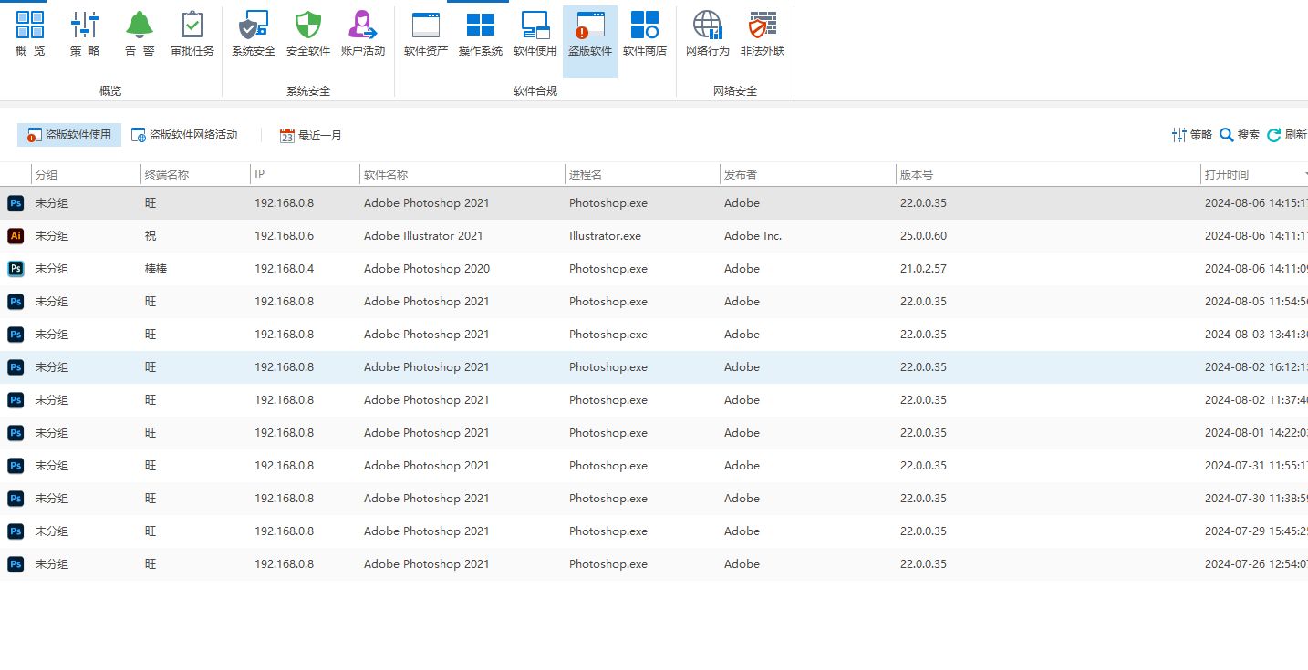Click the Photoshop 2020 row icon
The height and width of the screenshot is (670, 1308).
(16, 269)
